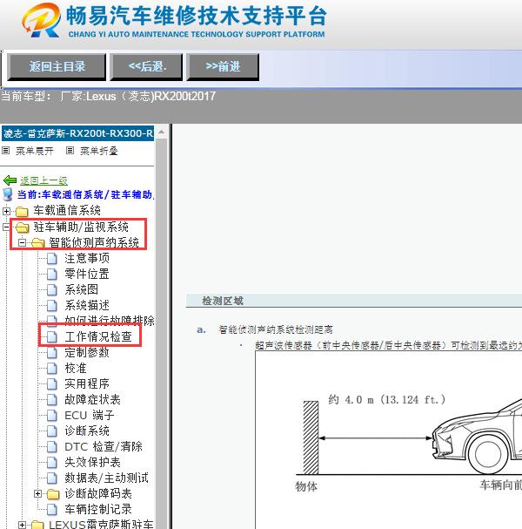The width and height of the screenshot is (522, 529).
Task: Click the folder icon beside 车载通信系统
Action: pos(22,212)
